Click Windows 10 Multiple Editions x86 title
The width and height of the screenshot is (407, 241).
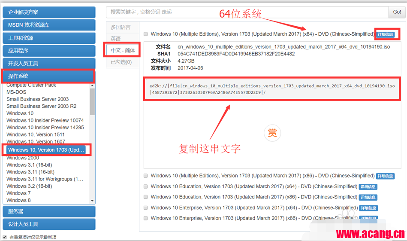tap(262, 176)
